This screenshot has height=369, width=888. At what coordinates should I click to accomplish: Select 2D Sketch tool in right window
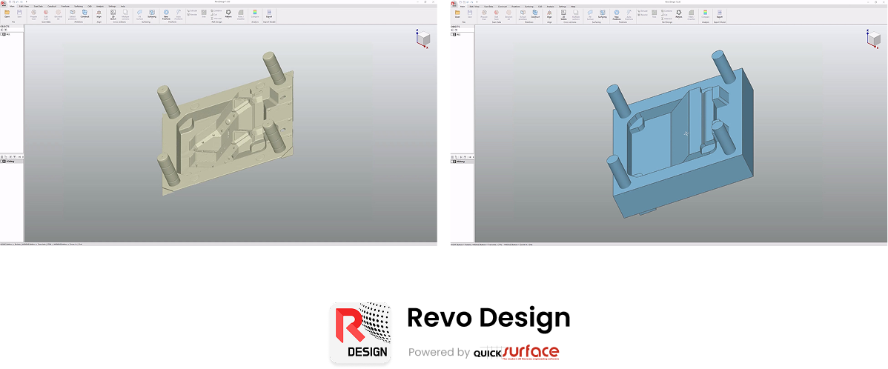click(x=563, y=13)
